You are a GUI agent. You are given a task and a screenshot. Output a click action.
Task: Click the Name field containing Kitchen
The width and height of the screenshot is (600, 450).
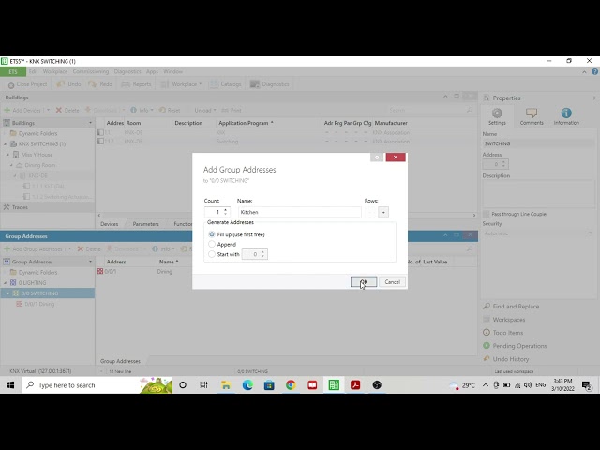tap(300, 212)
